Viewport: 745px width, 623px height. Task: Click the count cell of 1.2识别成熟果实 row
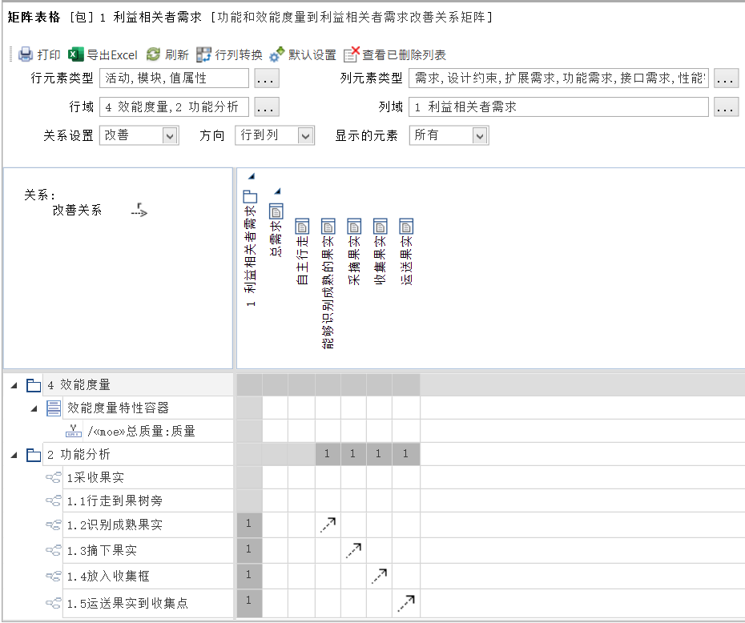pos(249,524)
